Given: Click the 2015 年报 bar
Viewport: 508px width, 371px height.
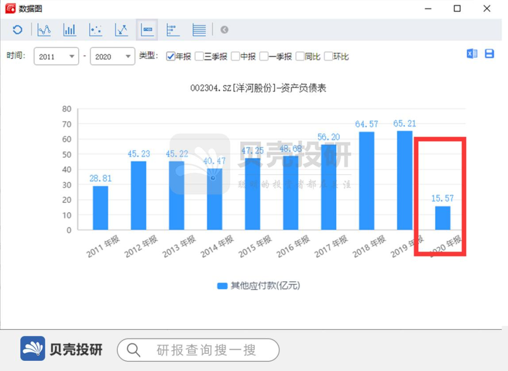Looking at the screenshot, I should [252, 194].
